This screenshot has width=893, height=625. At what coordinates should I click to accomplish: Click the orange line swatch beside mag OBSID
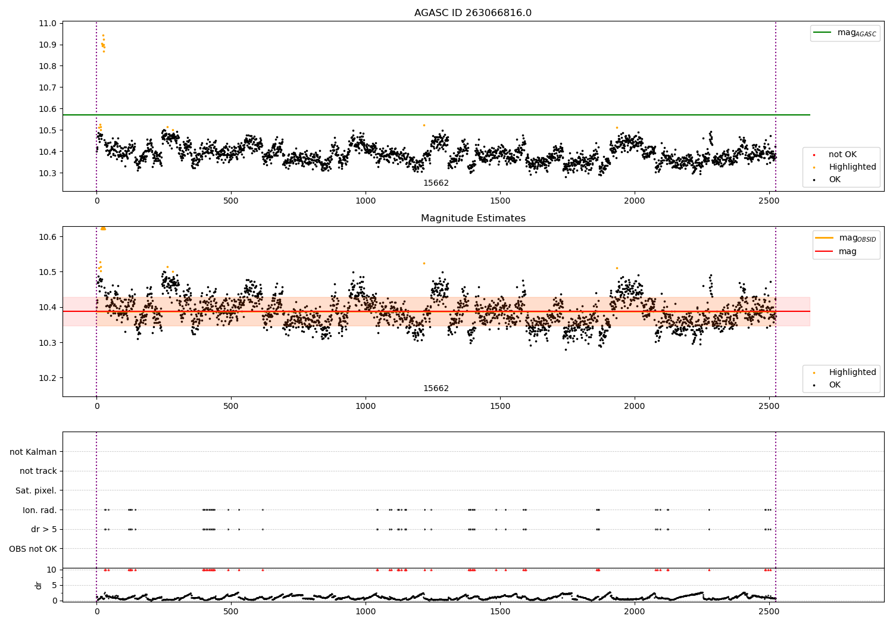click(825, 238)
